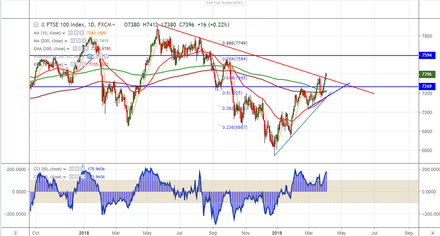Remove the Ichimoku indicator

pos(106,56)
